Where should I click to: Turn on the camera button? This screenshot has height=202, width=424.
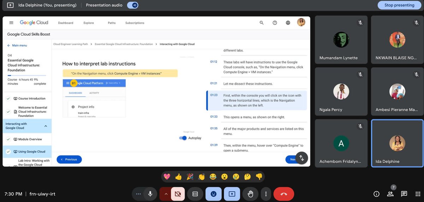click(x=178, y=194)
